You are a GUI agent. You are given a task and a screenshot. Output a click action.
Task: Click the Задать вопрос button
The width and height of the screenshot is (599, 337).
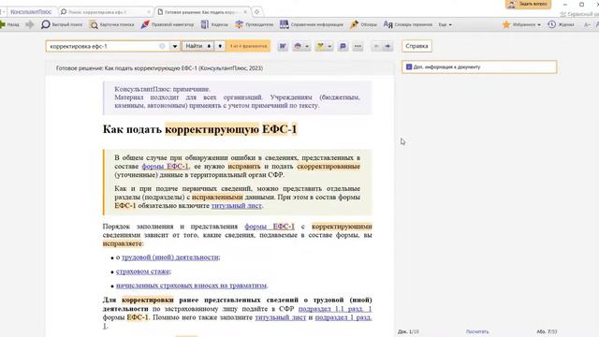pos(528,4)
